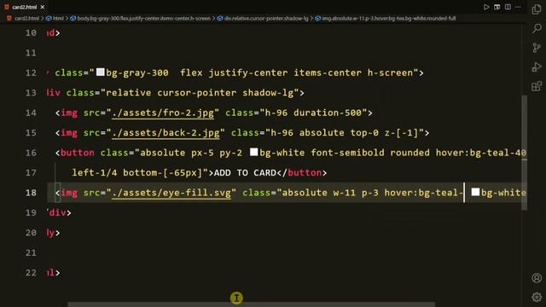
Task: Split the editor right
Action: (x=508, y=7)
